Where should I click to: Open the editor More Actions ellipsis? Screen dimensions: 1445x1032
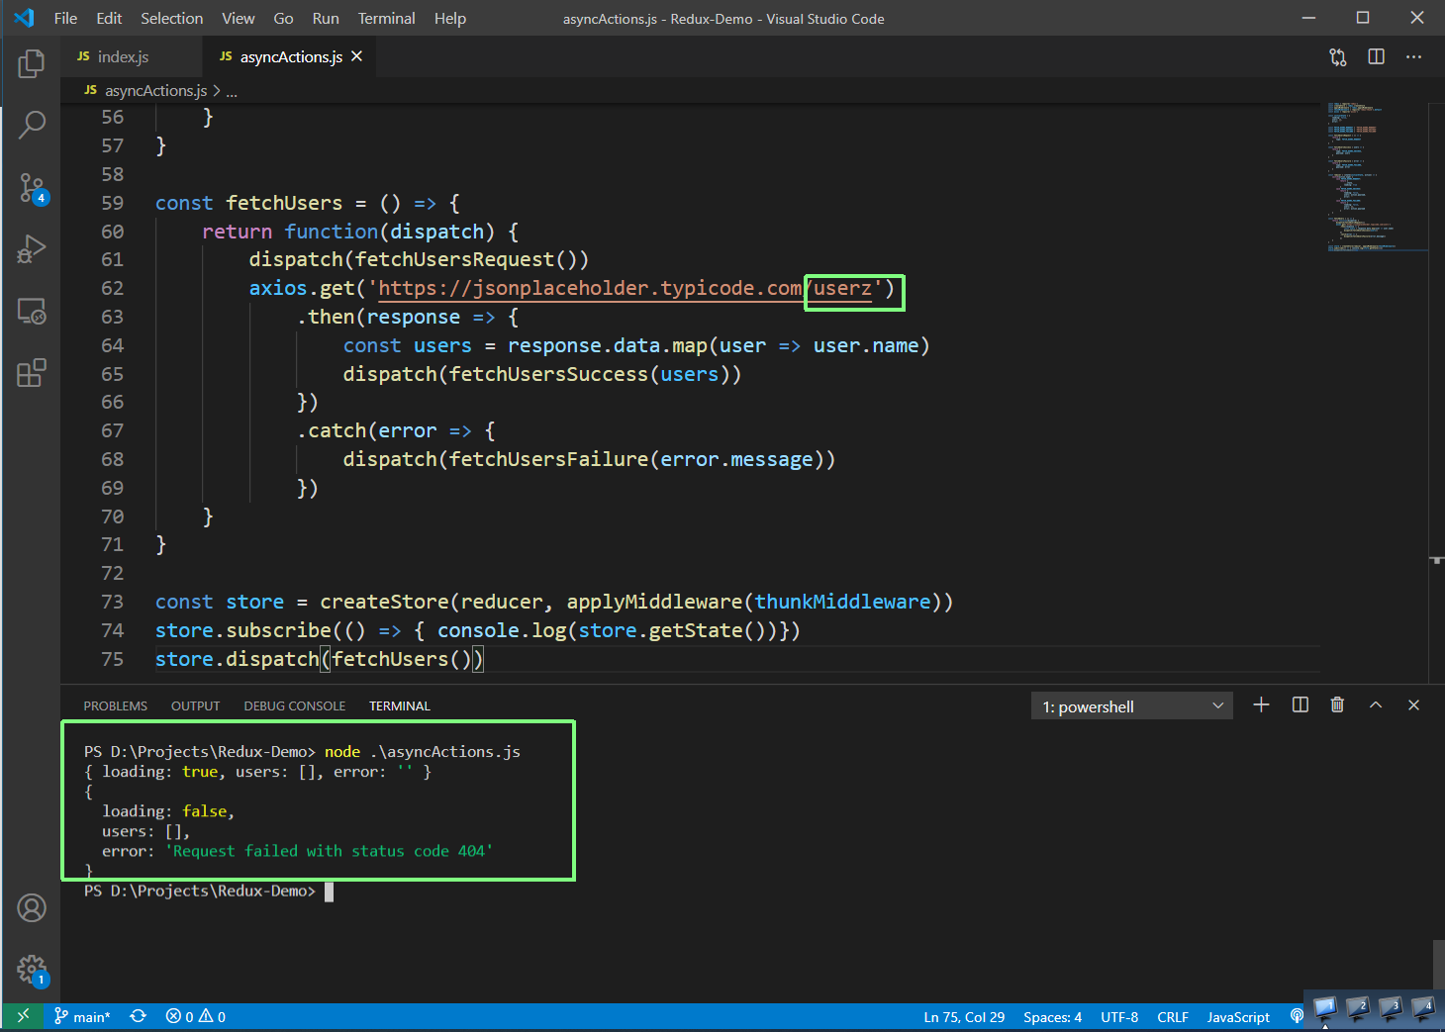[1413, 56]
